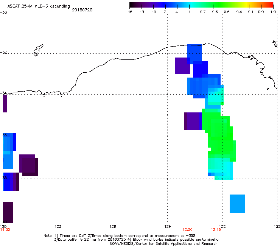Click the -4 color scale label
The height and width of the screenshot is (246, 280).
pyautogui.click(x=175, y=12)
